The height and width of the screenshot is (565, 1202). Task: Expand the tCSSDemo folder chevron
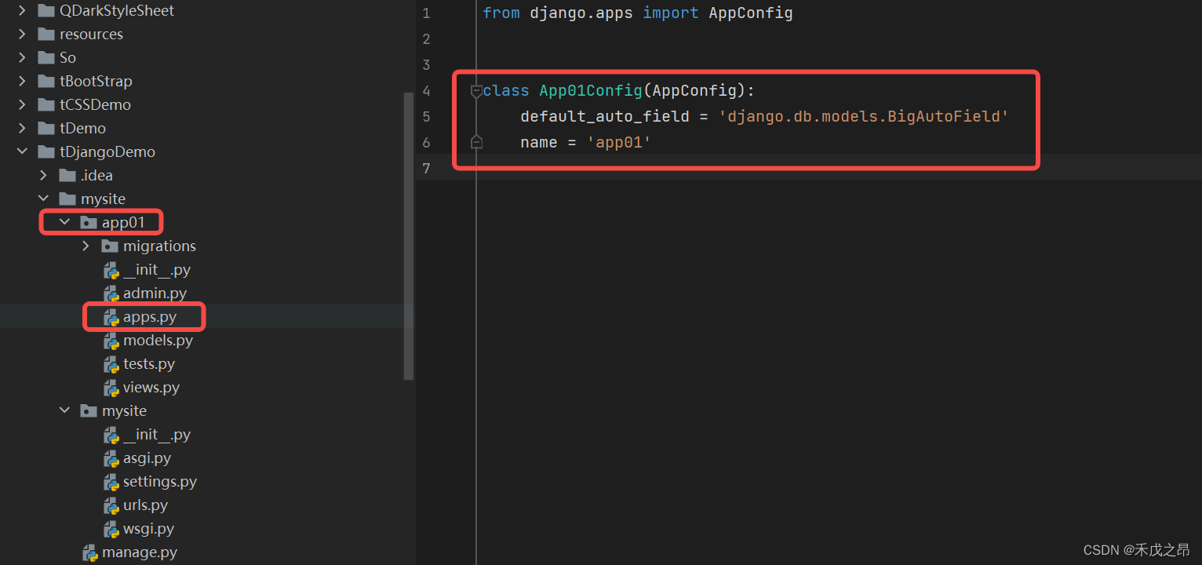point(22,105)
